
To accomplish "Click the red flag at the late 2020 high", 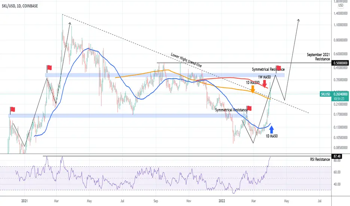I will click(12, 109).
